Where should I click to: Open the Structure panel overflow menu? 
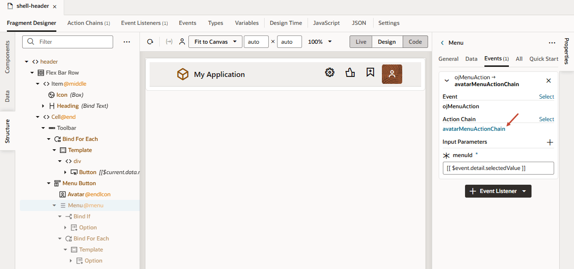click(x=127, y=41)
